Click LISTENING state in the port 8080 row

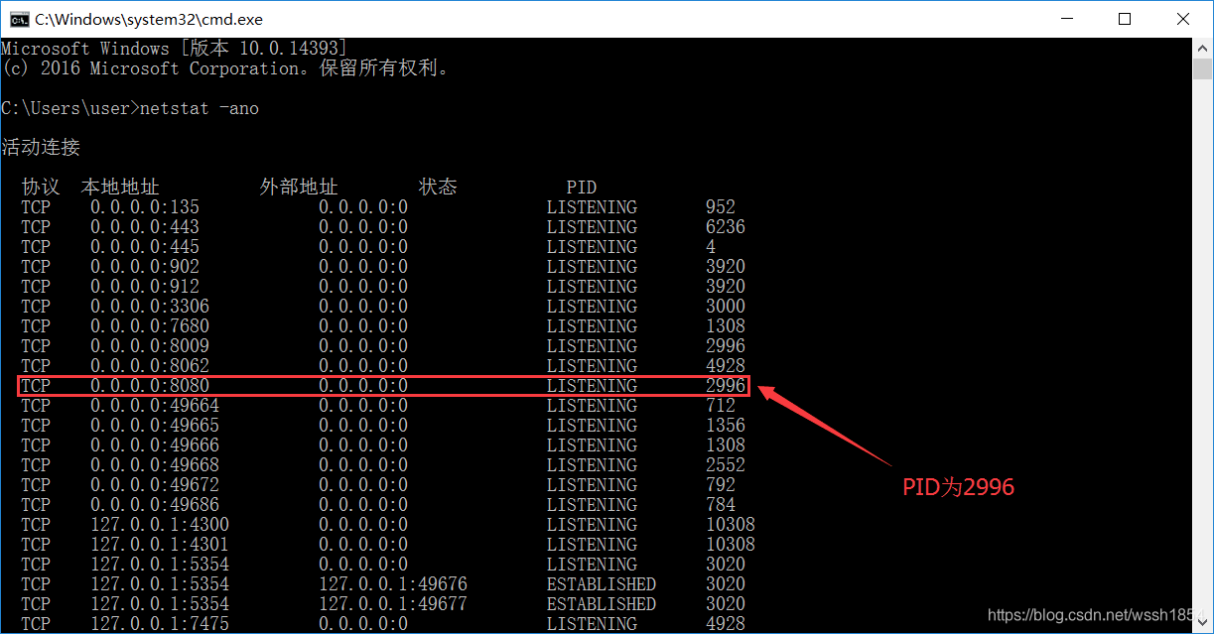(x=592, y=386)
